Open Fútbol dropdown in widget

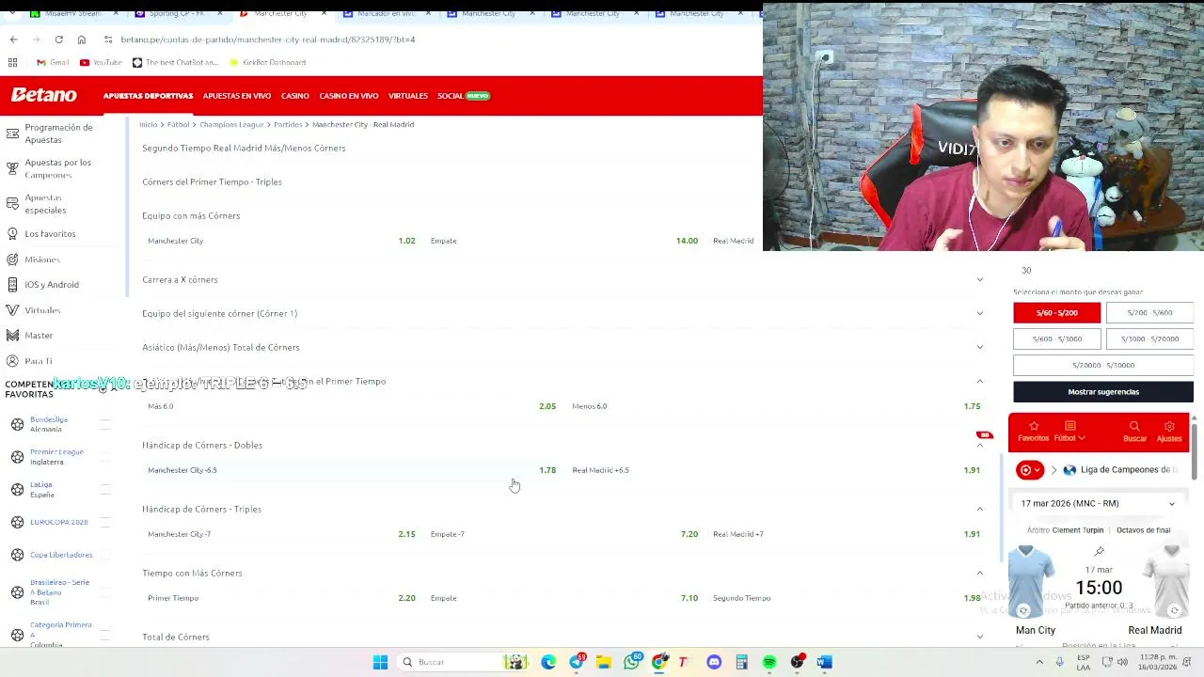[x=1069, y=432]
